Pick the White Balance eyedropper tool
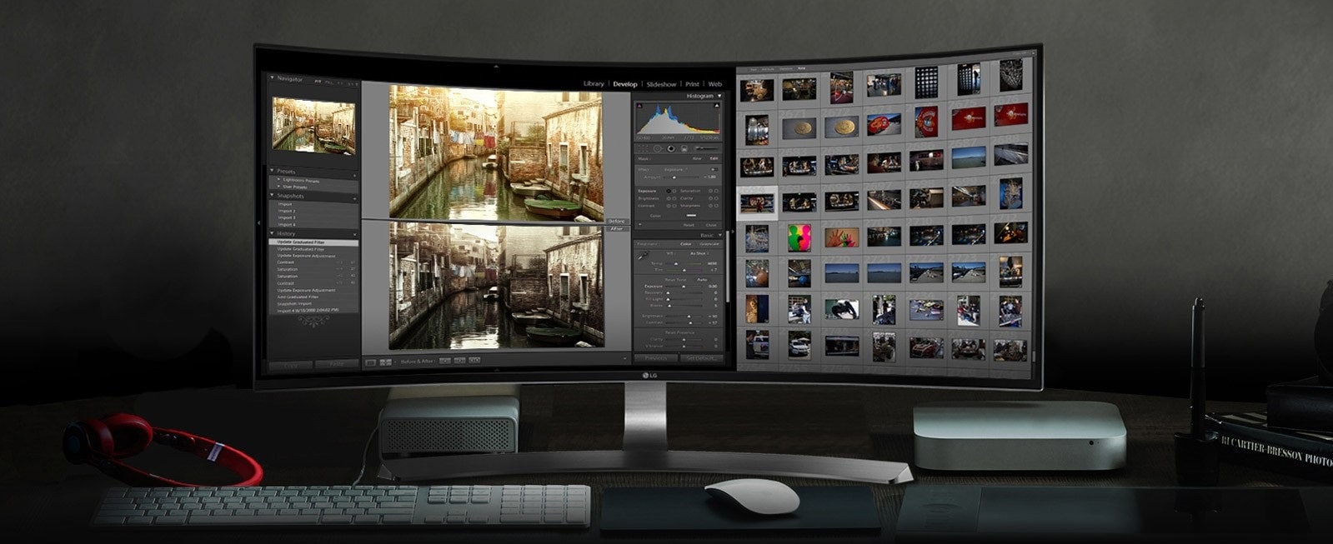Image resolution: width=1333 pixels, height=544 pixels. point(644,255)
